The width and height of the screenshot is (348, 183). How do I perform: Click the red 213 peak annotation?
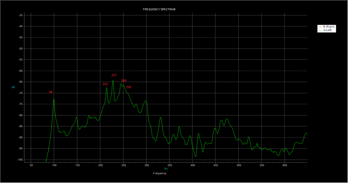[105, 84]
